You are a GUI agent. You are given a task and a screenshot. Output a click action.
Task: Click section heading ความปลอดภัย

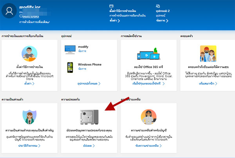[70, 99]
